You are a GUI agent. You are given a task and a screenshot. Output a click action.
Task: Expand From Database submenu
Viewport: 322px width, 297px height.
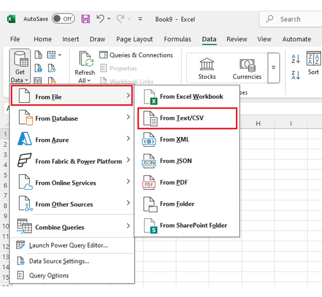[x=72, y=118]
